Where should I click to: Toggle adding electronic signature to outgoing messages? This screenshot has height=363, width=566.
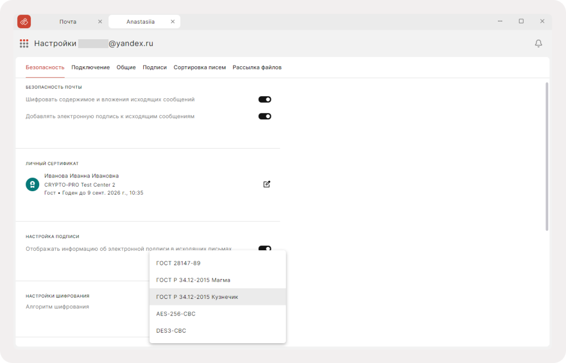(x=265, y=116)
